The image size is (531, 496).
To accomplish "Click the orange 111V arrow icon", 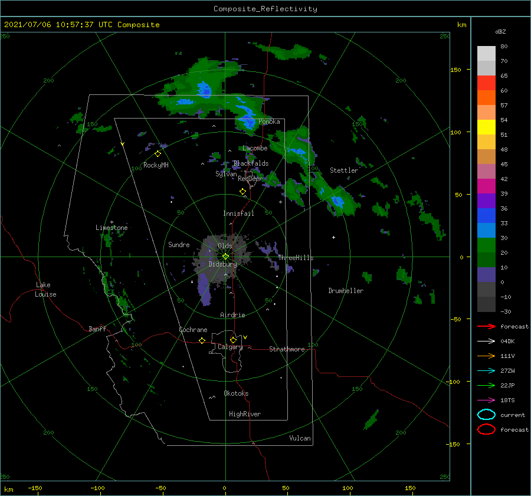I will (486, 356).
